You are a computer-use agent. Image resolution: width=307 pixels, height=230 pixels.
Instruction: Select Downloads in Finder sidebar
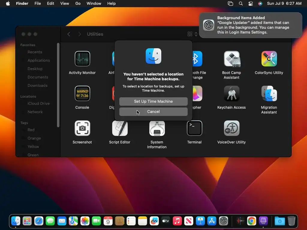37,86
